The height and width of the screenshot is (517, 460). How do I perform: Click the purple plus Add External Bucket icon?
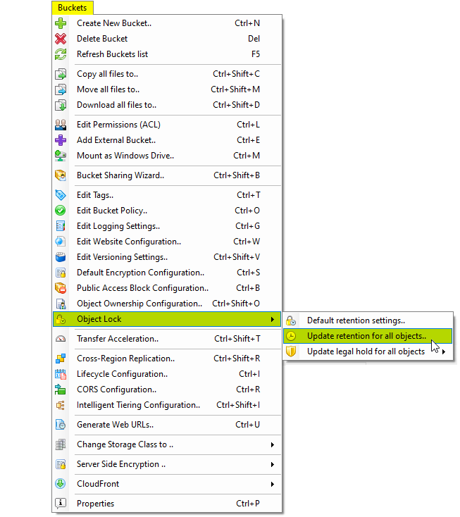[x=61, y=140]
